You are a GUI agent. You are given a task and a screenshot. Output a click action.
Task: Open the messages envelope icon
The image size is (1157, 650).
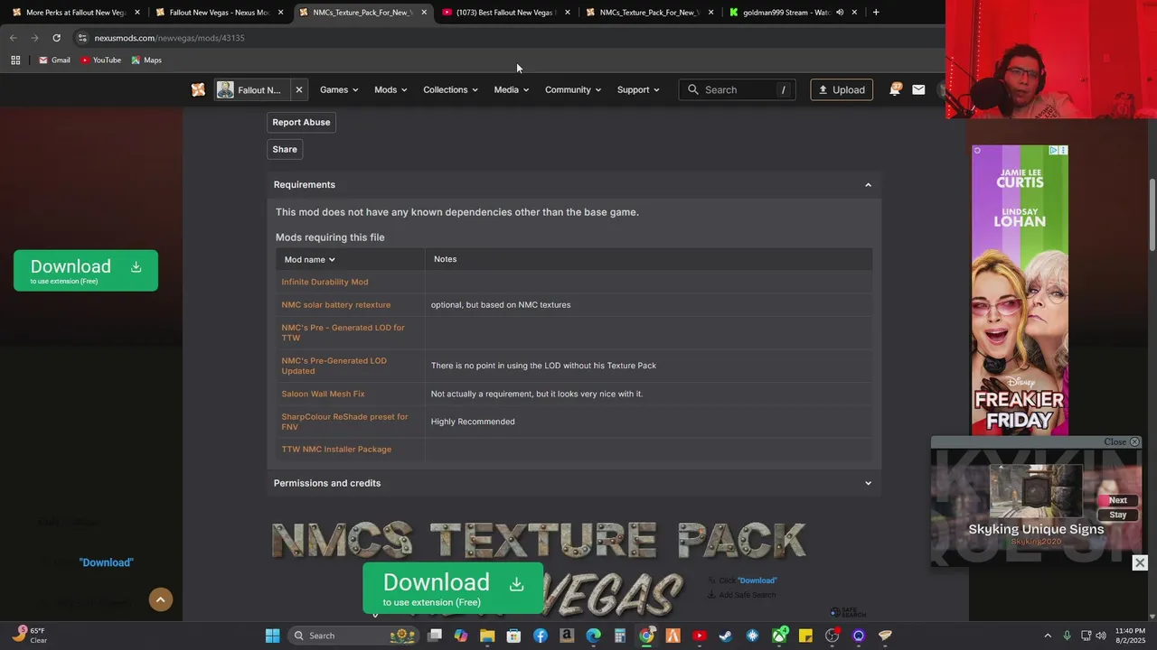[918, 89]
